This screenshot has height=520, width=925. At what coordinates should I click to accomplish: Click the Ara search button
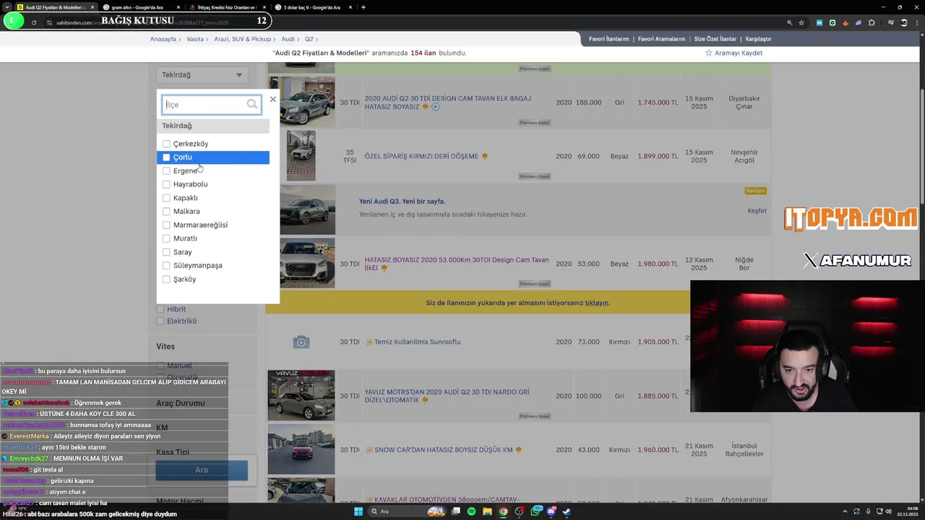coord(202,470)
